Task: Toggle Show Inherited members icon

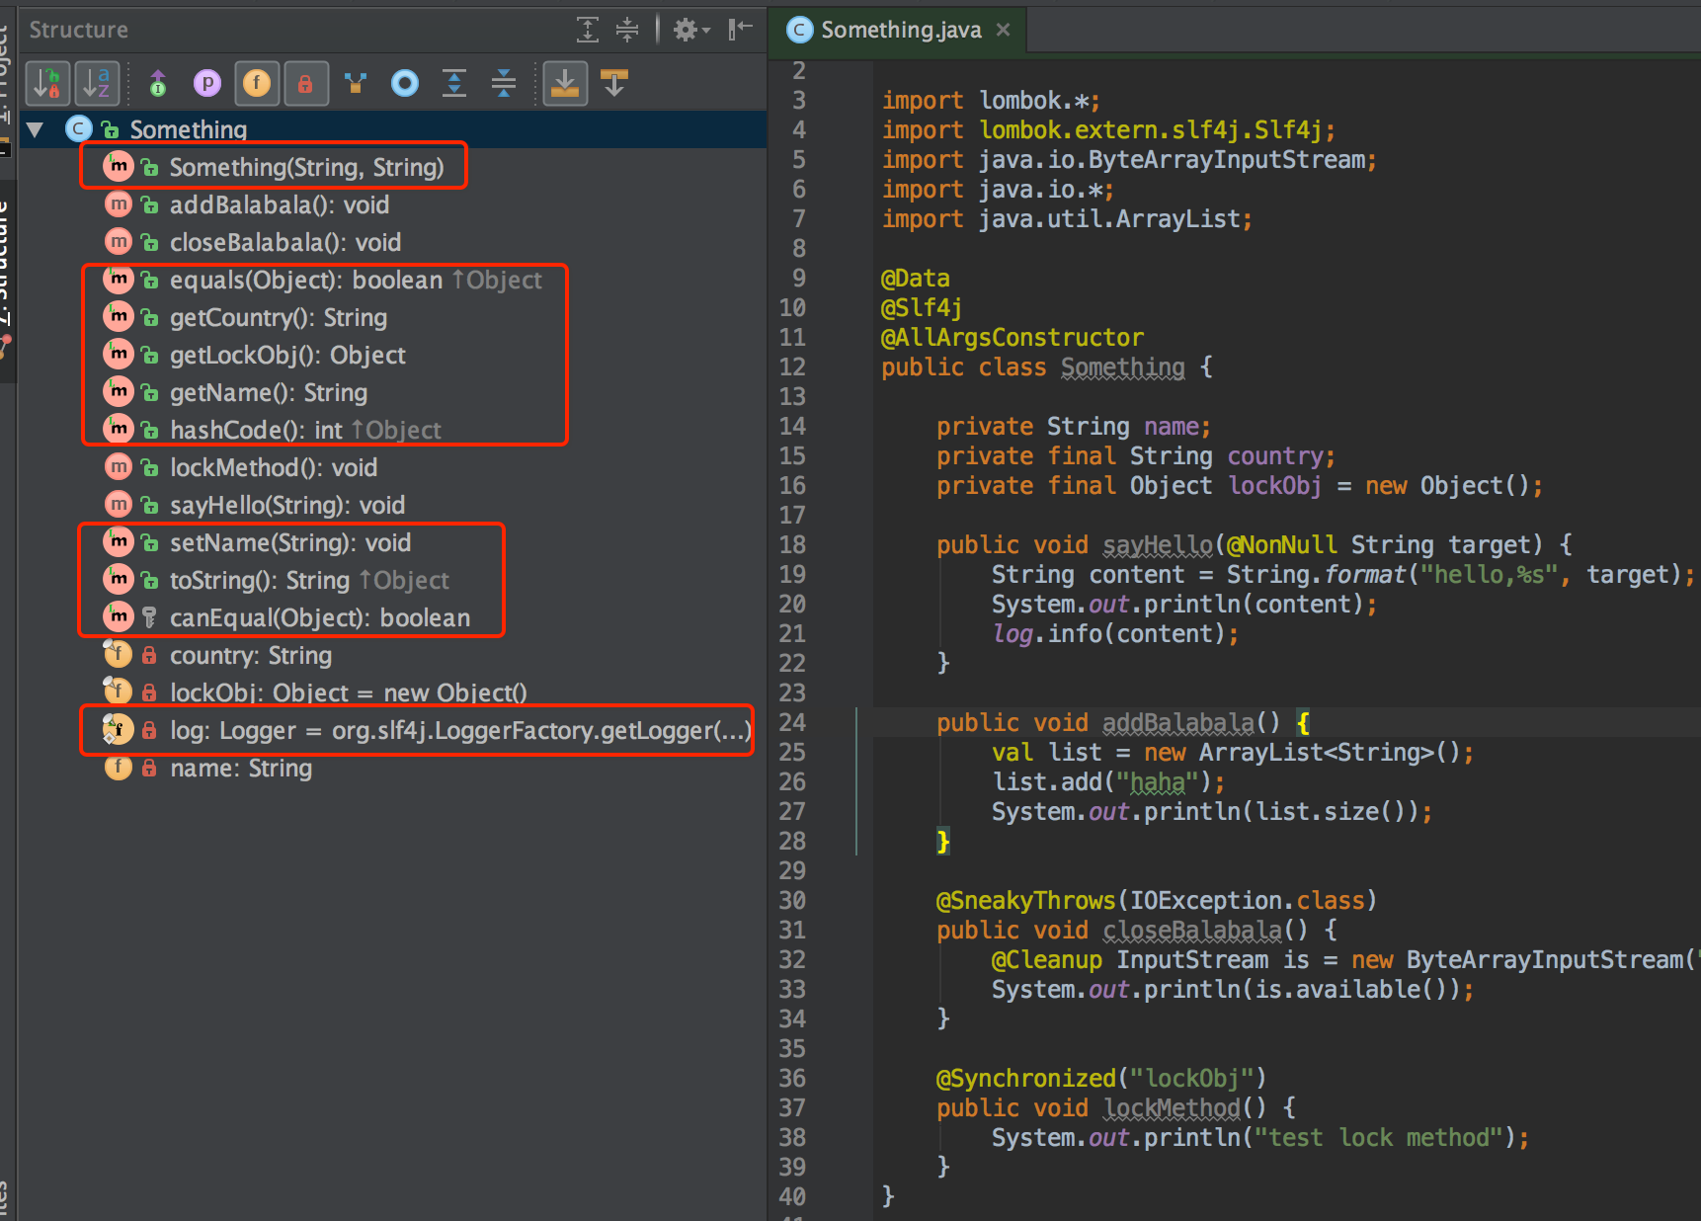Action: click(x=356, y=83)
